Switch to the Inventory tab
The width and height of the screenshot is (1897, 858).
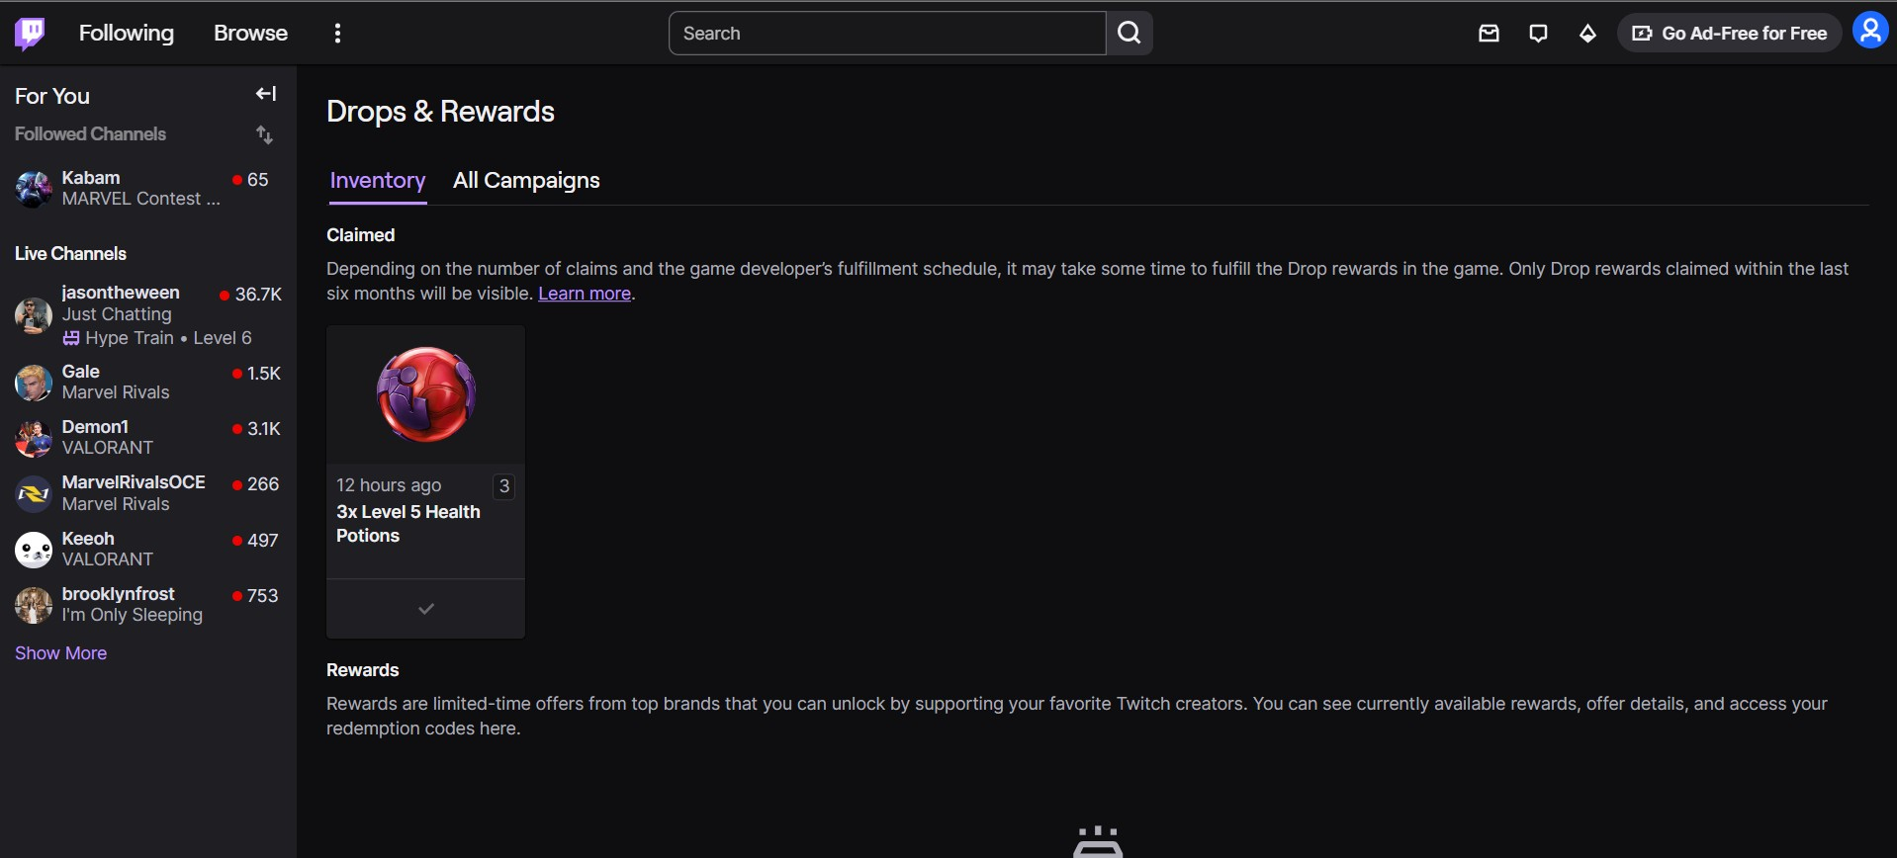click(x=378, y=181)
